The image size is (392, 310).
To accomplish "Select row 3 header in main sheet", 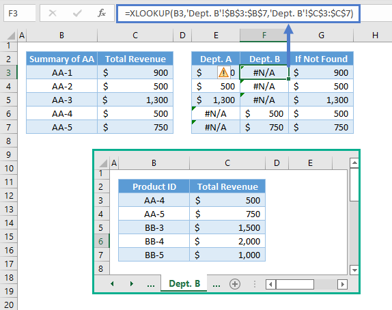I will [x=8, y=72].
